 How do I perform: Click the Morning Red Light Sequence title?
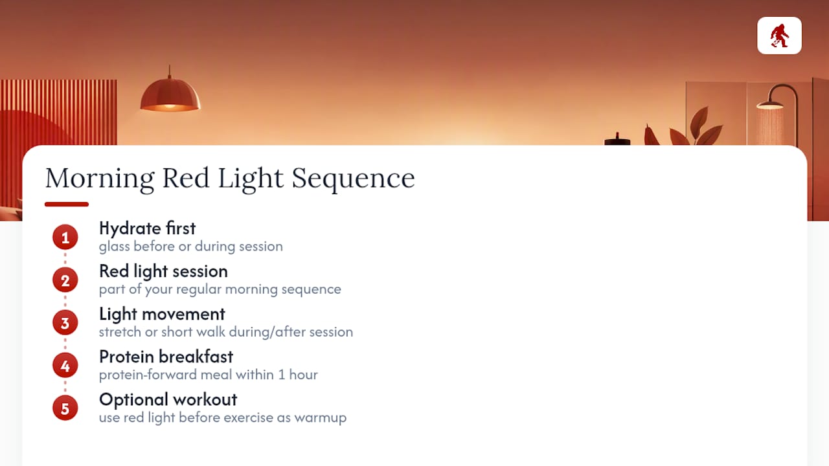pyautogui.click(x=230, y=178)
